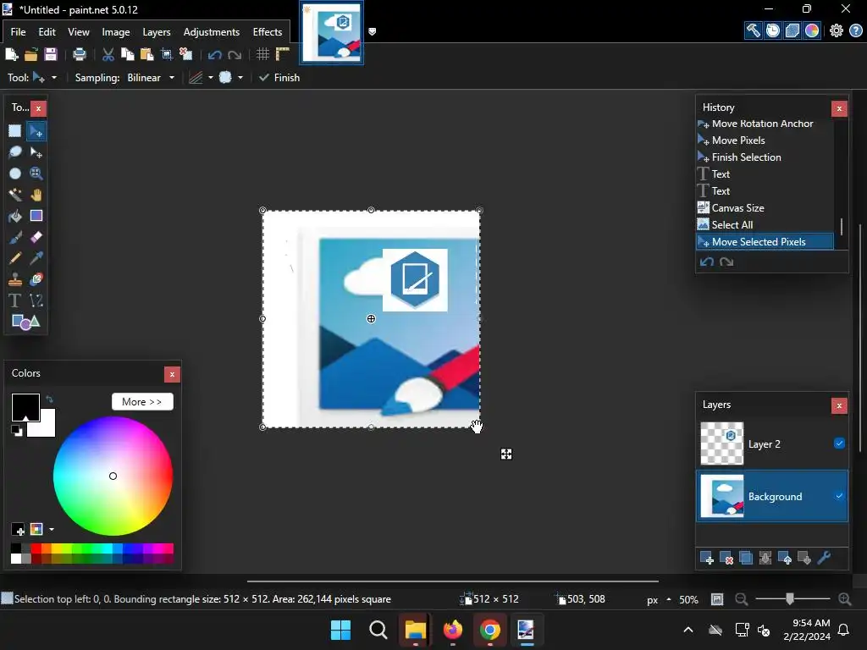Viewport: 867px width, 650px height.
Task: Open layer properties wrench icon
Action: pyautogui.click(x=824, y=559)
